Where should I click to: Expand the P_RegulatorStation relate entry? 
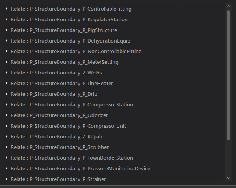point(6,19)
